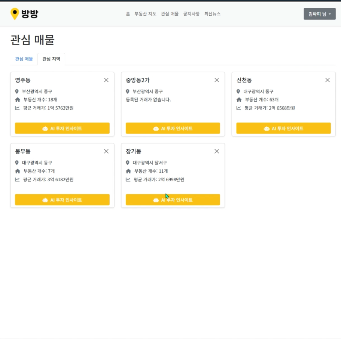Open 공지사항 from navigation

pos(191,14)
